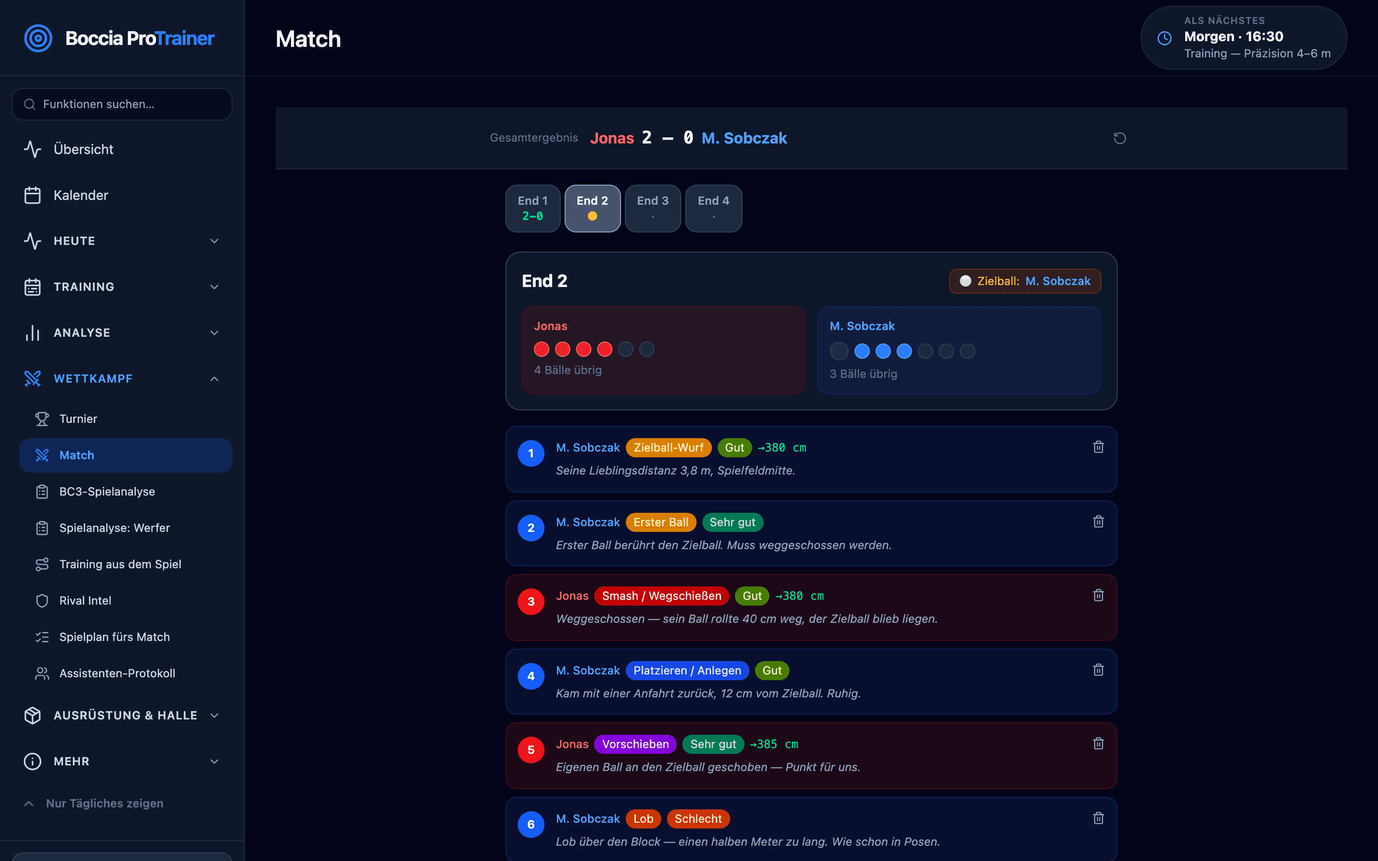This screenshot has height=861, width=1378.
Task: Click the white Zielball color dot
Action: tap(965, 281)
